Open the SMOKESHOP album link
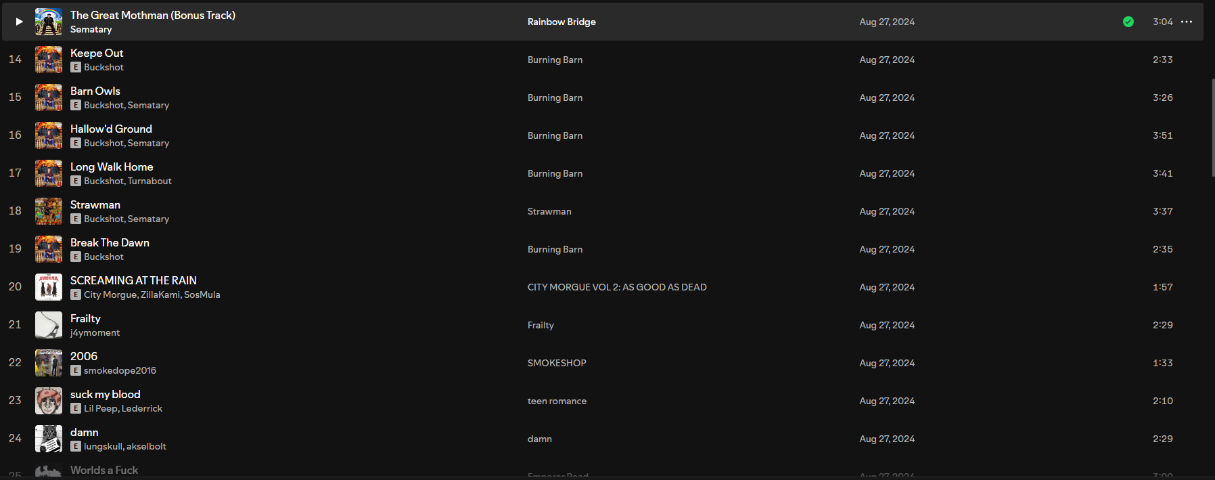The width and height of the screenshot is (1215, 480). click(557, 363)
